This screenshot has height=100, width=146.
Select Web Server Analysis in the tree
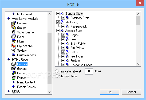click(25, 18)
